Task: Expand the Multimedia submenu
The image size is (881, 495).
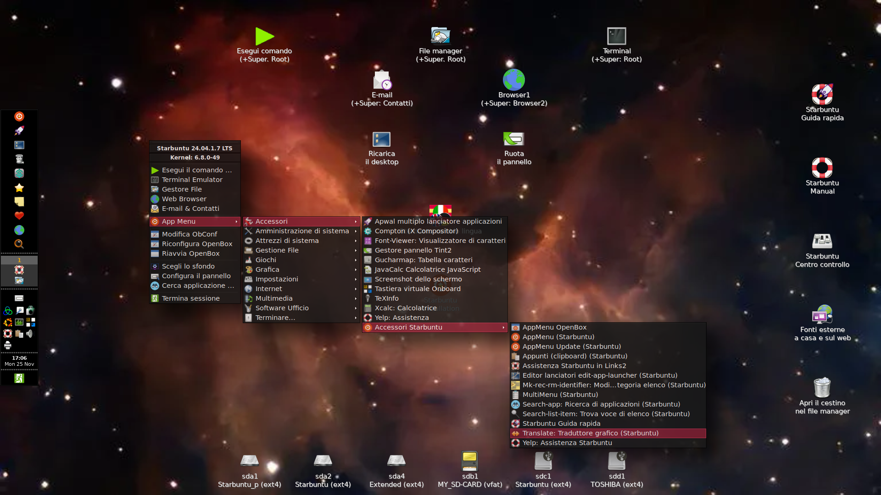Action: click(x=301, y=298)
